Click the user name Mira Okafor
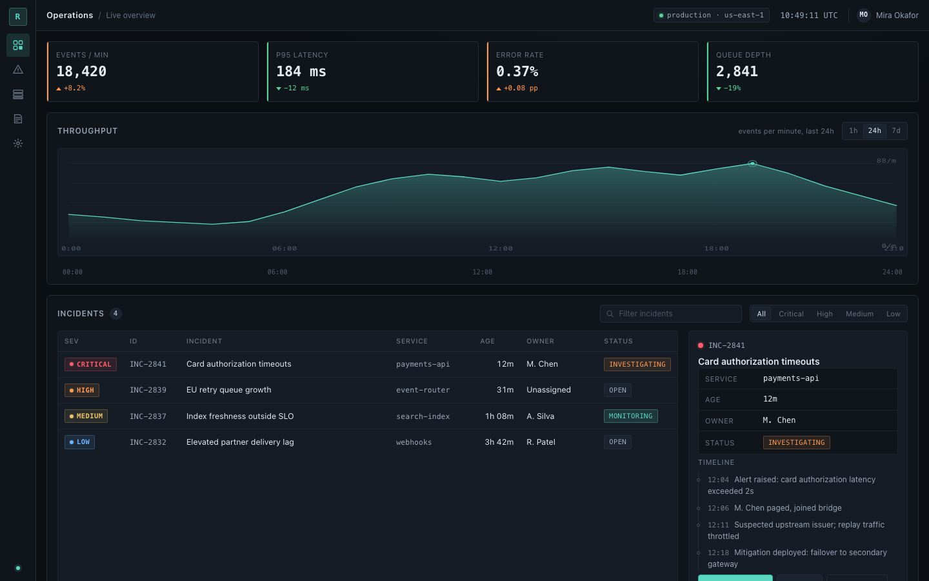929x581 pixels. tap(897, 15)
